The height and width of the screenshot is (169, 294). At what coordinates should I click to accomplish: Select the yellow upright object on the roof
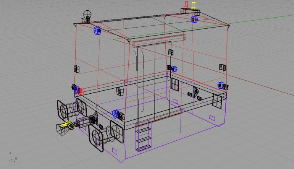(194, 6)
